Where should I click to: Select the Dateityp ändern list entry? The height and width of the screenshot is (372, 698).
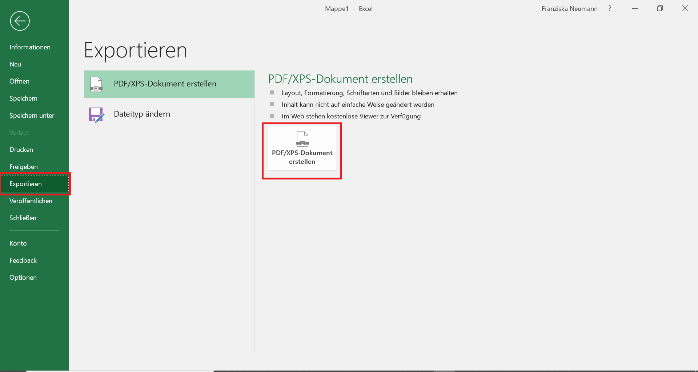tap(142, 114)
